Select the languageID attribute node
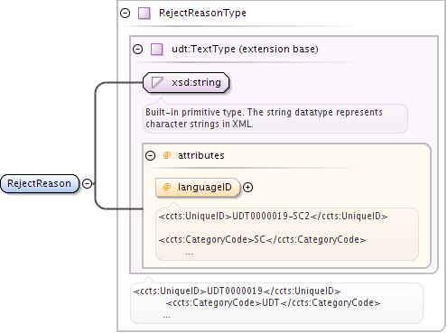The height and width of the screenshot is (333, 447). click(x=198, y=188)
